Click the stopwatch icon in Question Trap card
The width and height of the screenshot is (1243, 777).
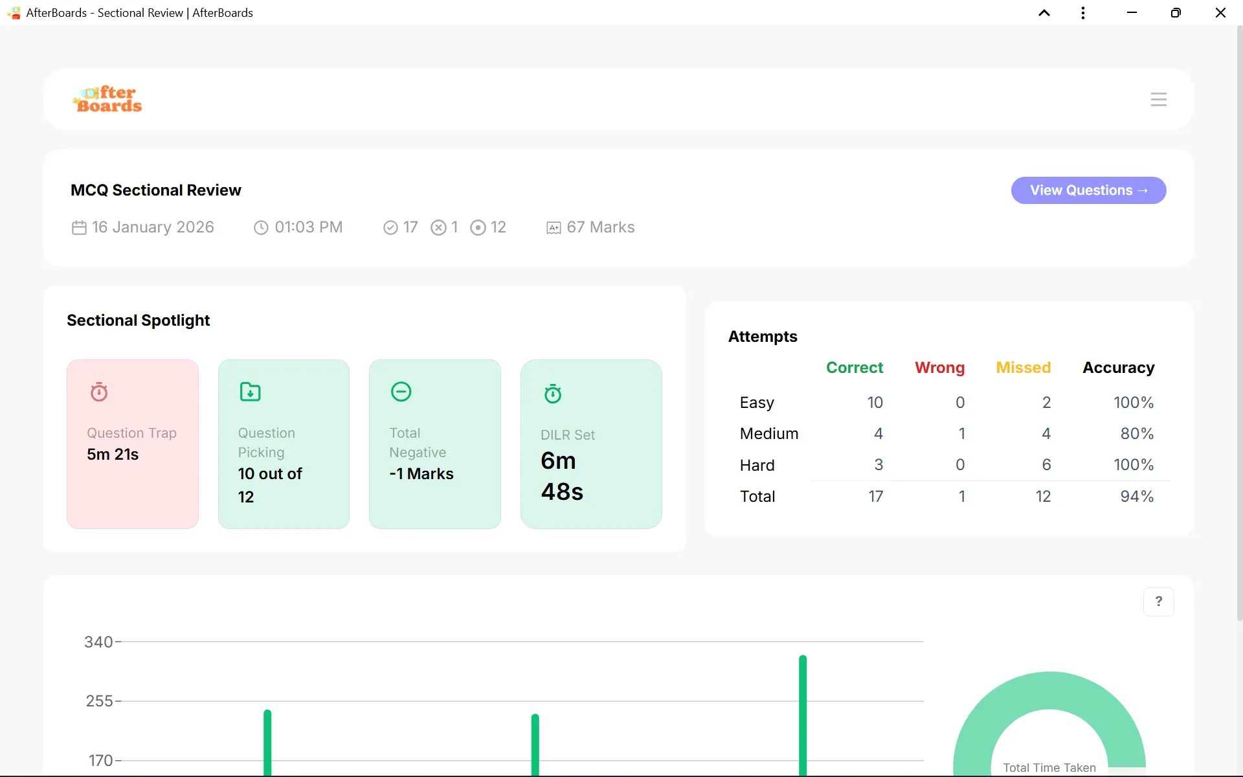(99, 392)
